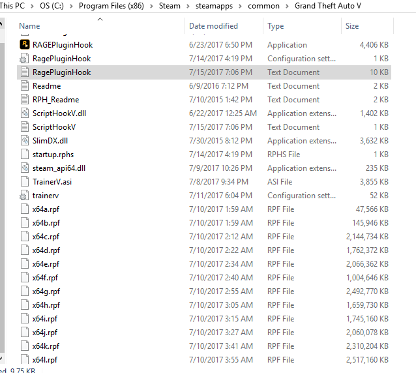The image size is (416, 373).
Task: Click the ScriptHookV.dll file icon
Action: [25, 113]
